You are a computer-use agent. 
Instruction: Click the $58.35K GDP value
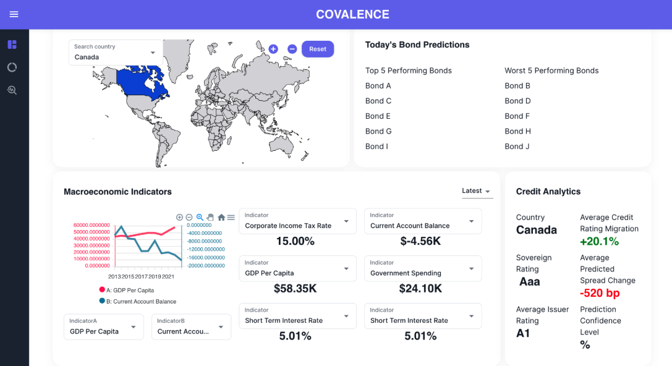click(x=296, y=289)
